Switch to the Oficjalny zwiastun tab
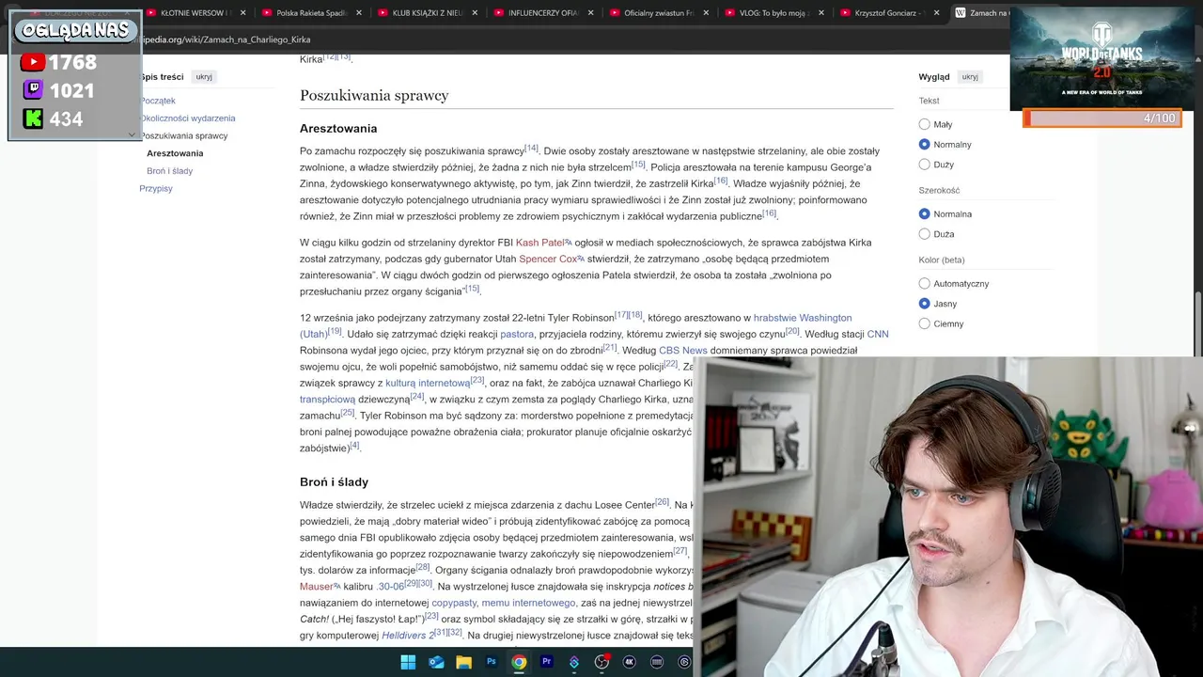 pos(658,13)
